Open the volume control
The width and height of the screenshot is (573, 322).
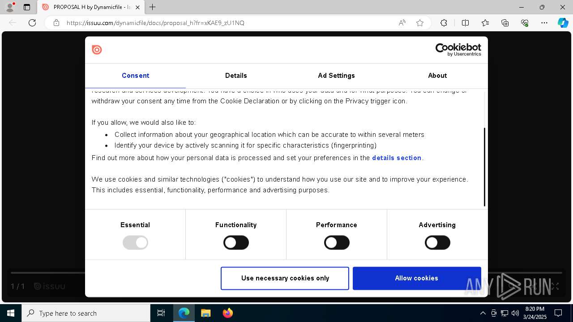(515, 313)
